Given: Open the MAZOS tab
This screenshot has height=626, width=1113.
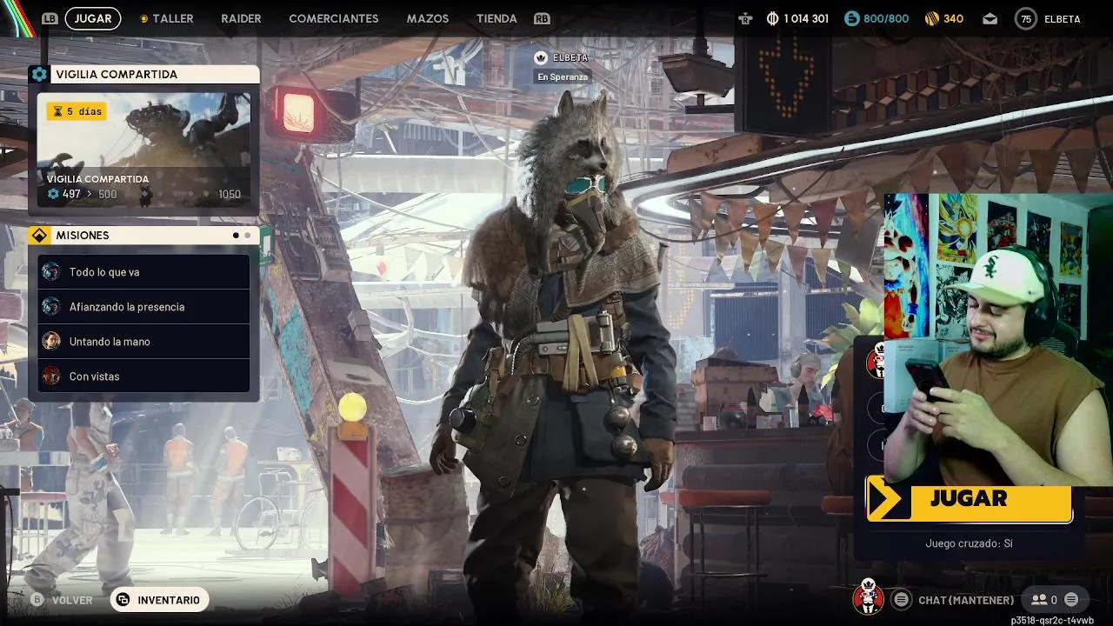Looking at the screenshot, I should pyautogui.click(x=428, y=18).
